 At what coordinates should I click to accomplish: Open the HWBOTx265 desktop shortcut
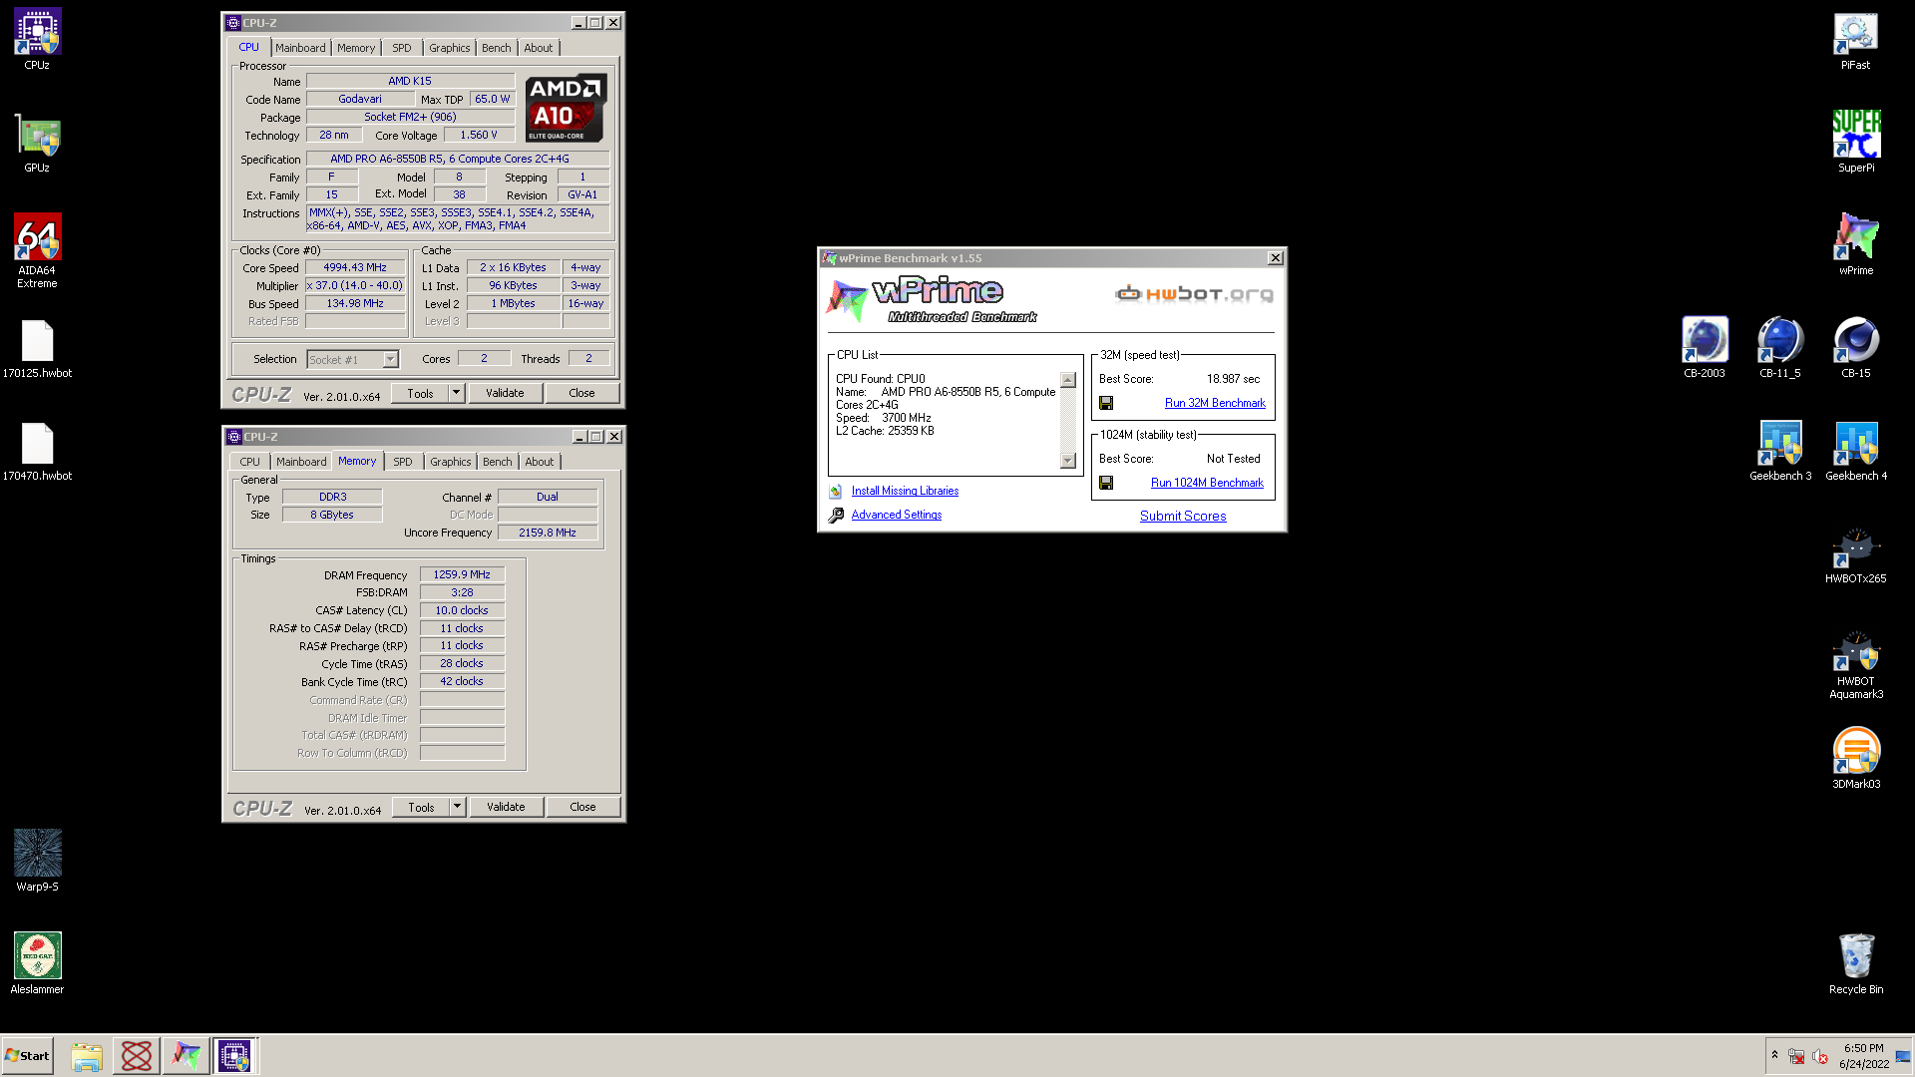1855,554
